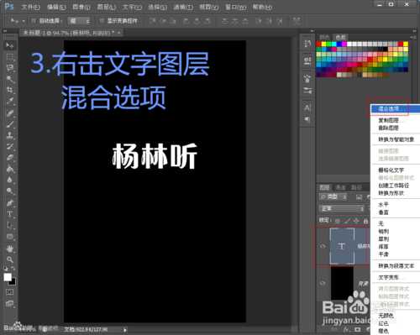Open the 文件 menu

[30, 7]
